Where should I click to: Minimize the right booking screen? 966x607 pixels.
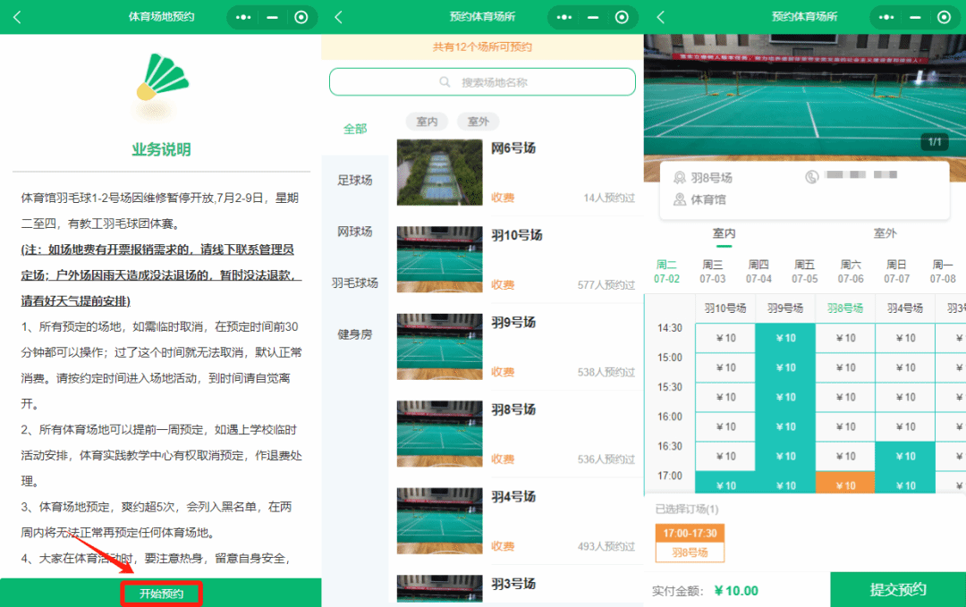(x=916, y=17)
